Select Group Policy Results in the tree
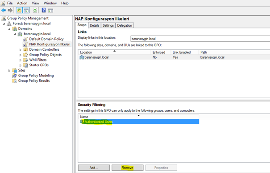Viewport: 270px width, 173px height. point(34,80)
